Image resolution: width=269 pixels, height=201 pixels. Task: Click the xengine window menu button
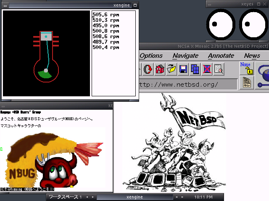point(5,5)
